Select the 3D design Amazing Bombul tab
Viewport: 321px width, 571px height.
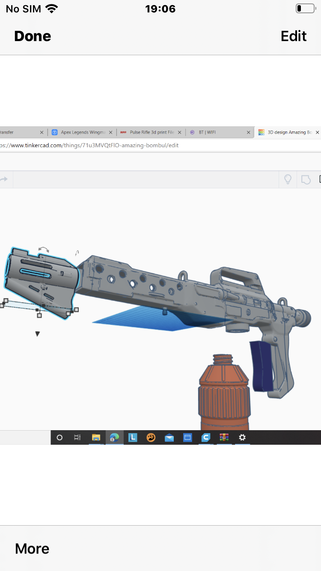coord(288,132)
